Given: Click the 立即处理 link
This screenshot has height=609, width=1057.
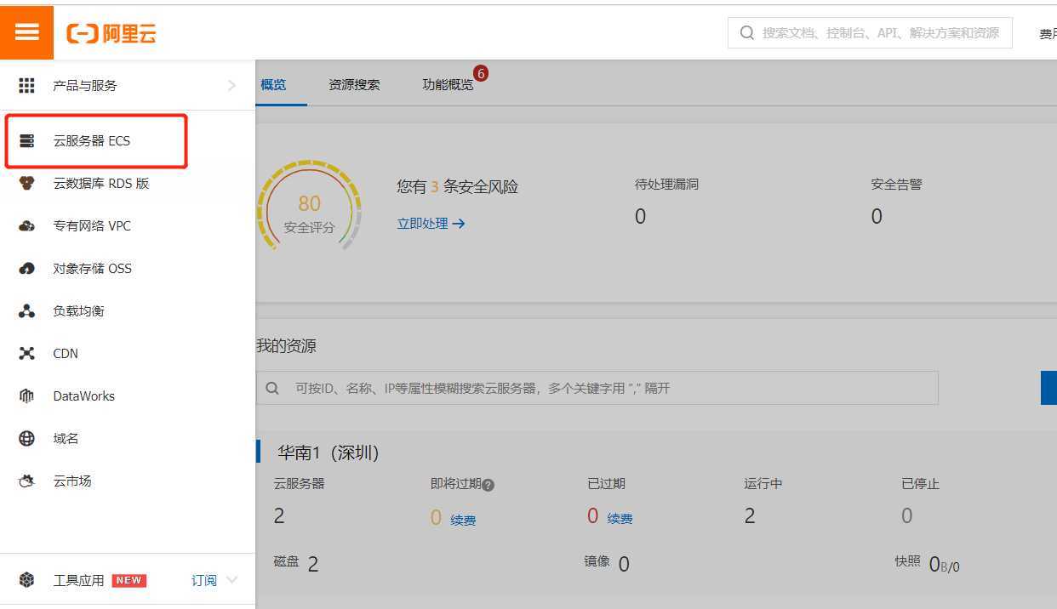Looking at the screenshot, I should [431, 223].
